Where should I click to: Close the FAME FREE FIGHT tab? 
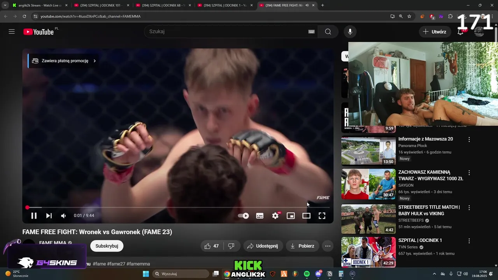pyautogui.click(x=313, y=5)
